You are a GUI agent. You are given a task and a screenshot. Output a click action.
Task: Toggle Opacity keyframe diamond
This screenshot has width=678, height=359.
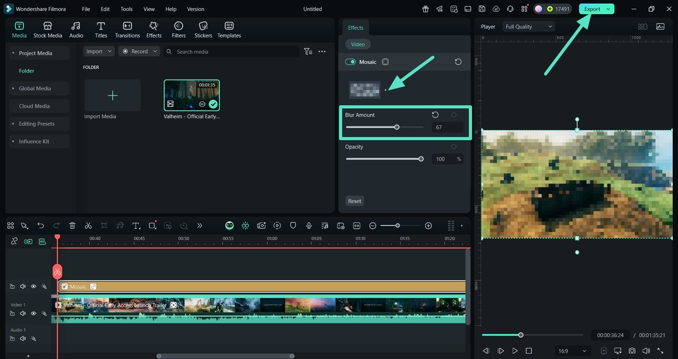click(x=453, y=147)
